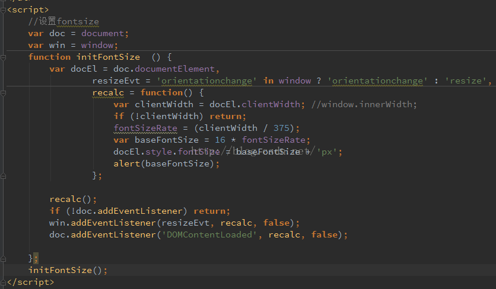Click fold-end marker beside recalc closing brace

[3, 176]
